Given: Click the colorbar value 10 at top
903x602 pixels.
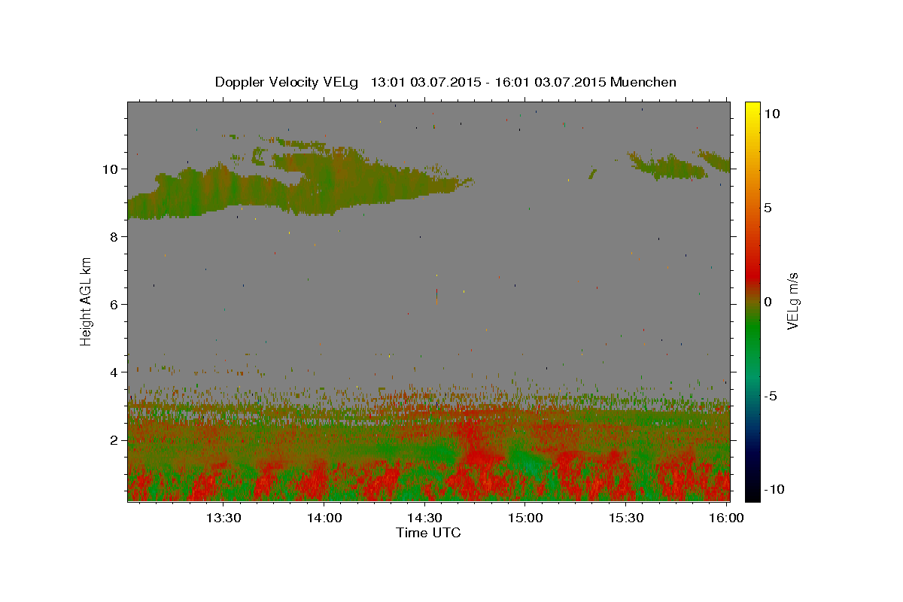Looking at the screenshot, I should point(771,114).
